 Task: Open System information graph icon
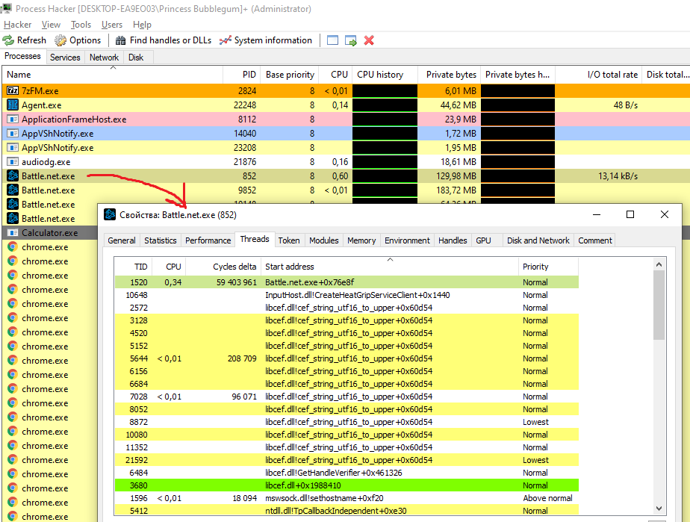[x=226, y=40]
